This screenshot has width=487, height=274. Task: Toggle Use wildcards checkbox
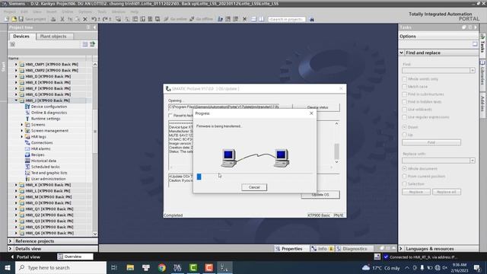point(404,110)
